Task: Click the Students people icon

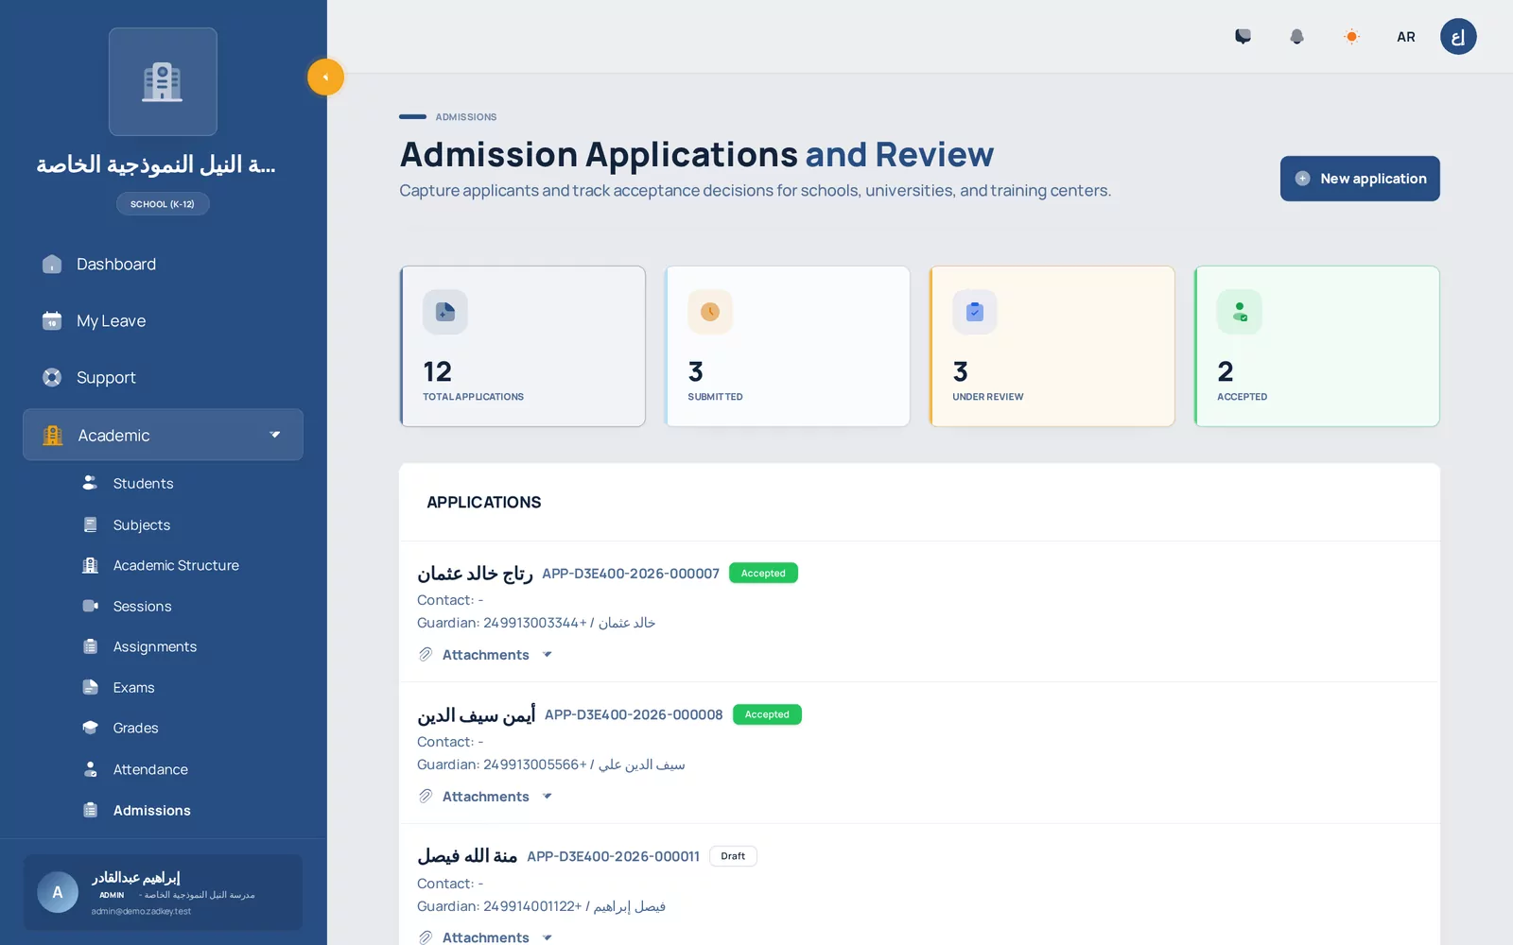Action: pyautogui.click(x=90, y=483)
